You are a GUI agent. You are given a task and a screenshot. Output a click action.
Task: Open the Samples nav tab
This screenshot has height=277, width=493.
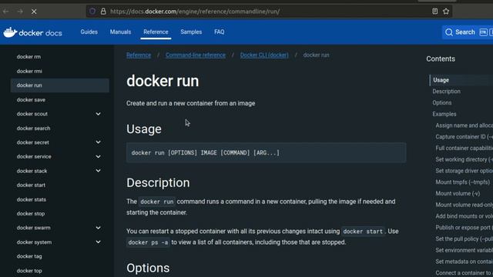pos(191,32)
